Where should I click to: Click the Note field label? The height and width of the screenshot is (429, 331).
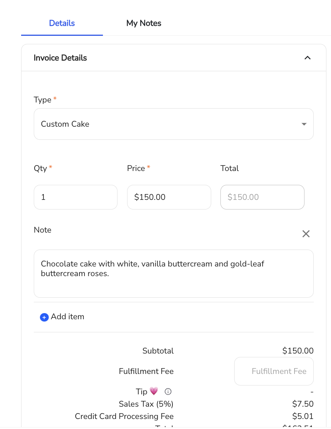coord(43,230)
